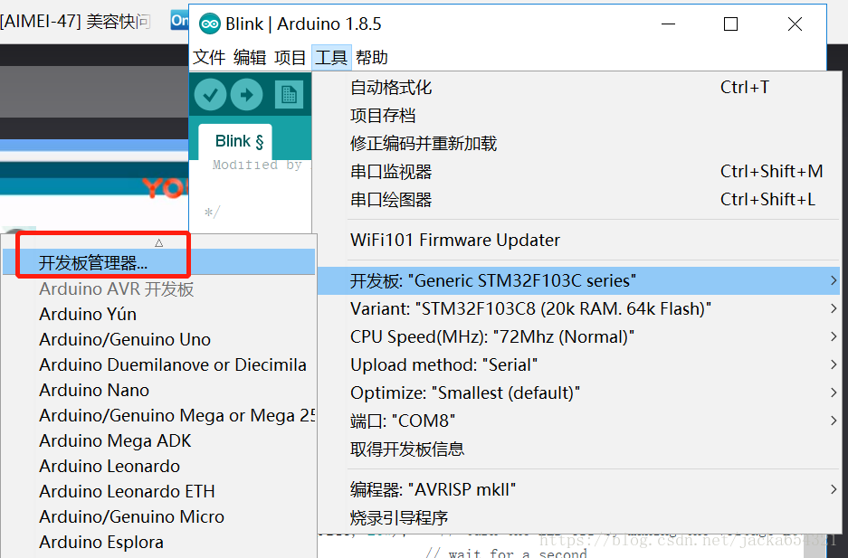Screen dimensions: 848x558
Task: Expand the Upload method Serial submenu
Action: click(578, 365)
